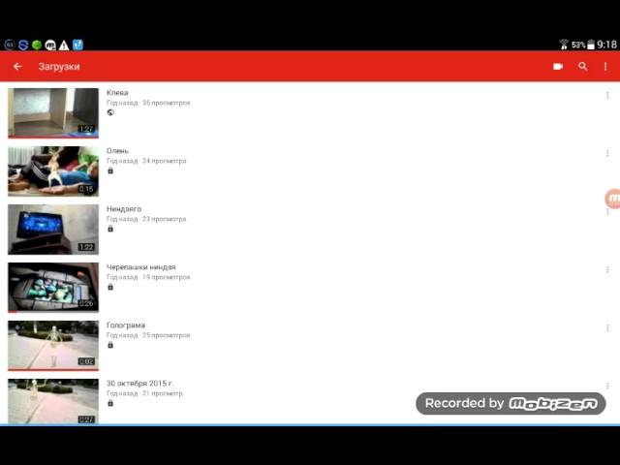Open the top bar overflow menu

click(606, 67)
